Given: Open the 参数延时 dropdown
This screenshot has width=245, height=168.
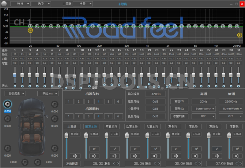Looking at the screenshot, I should click(15, 94).
